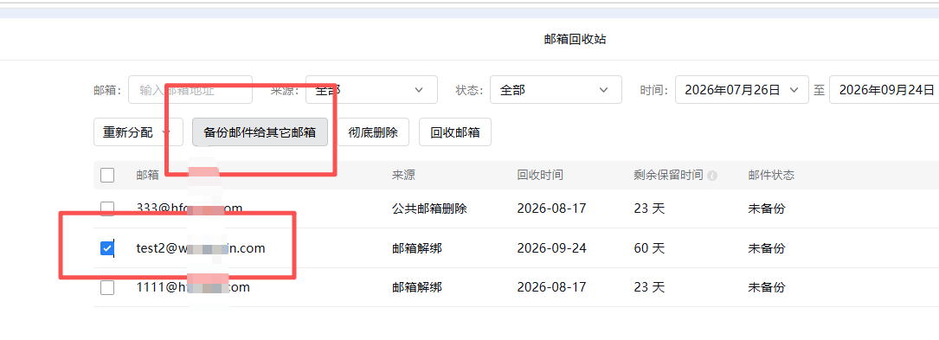Click 未备份 status in the 333@ row
This screenshot has width=939, height=340.
pos(767,208)
